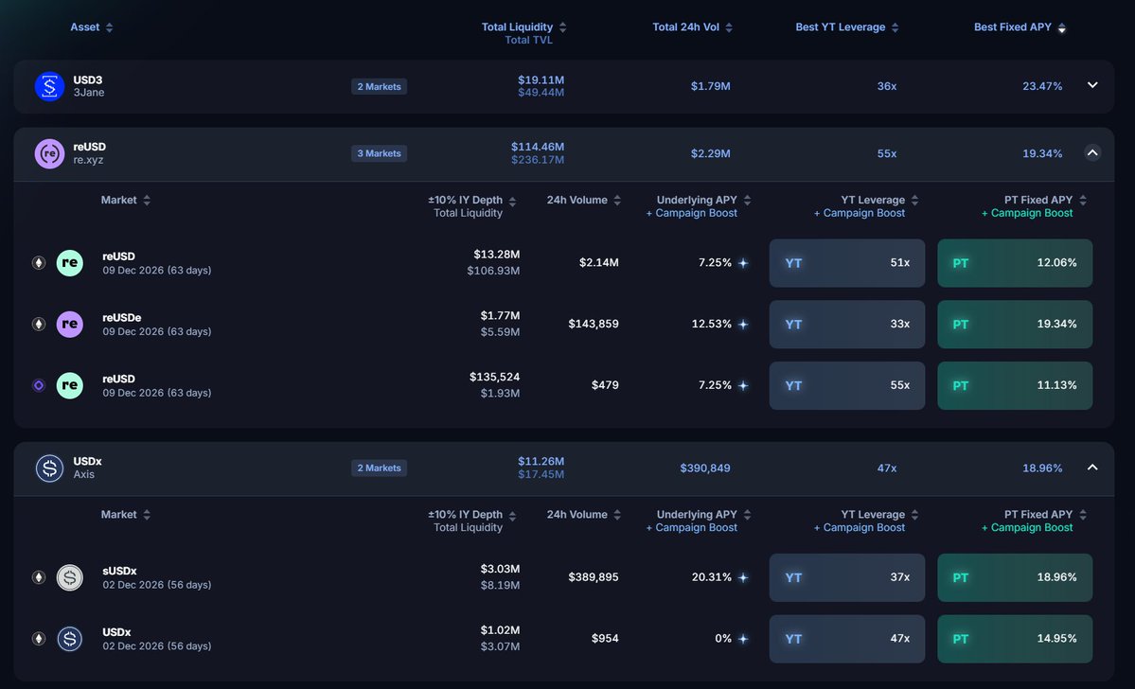1135x689 pixels.
Task: Collapse the reUSD asset section
Action: pyautogui.click(x=1092, y=152)
